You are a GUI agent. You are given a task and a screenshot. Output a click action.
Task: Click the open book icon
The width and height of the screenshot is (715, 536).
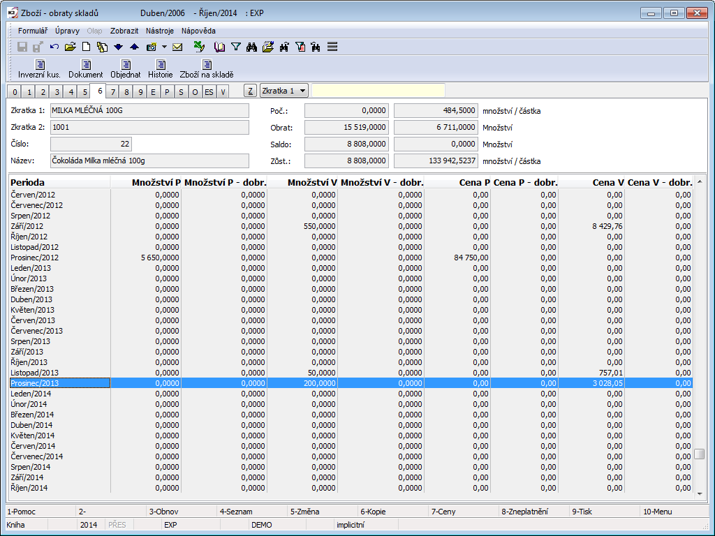220,47
